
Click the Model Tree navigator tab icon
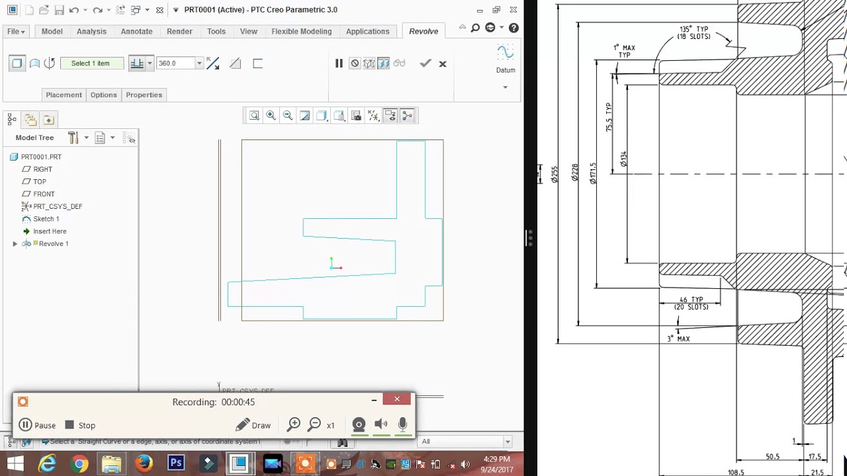11,119
